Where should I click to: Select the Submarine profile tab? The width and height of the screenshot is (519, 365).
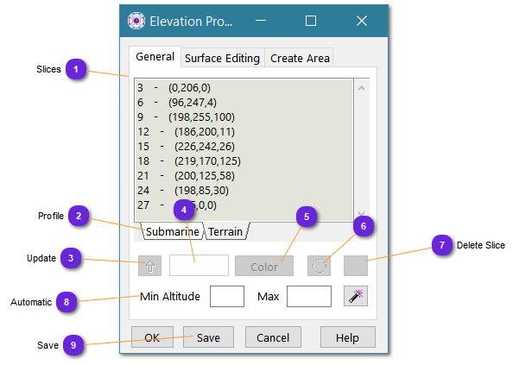[172, 231]
